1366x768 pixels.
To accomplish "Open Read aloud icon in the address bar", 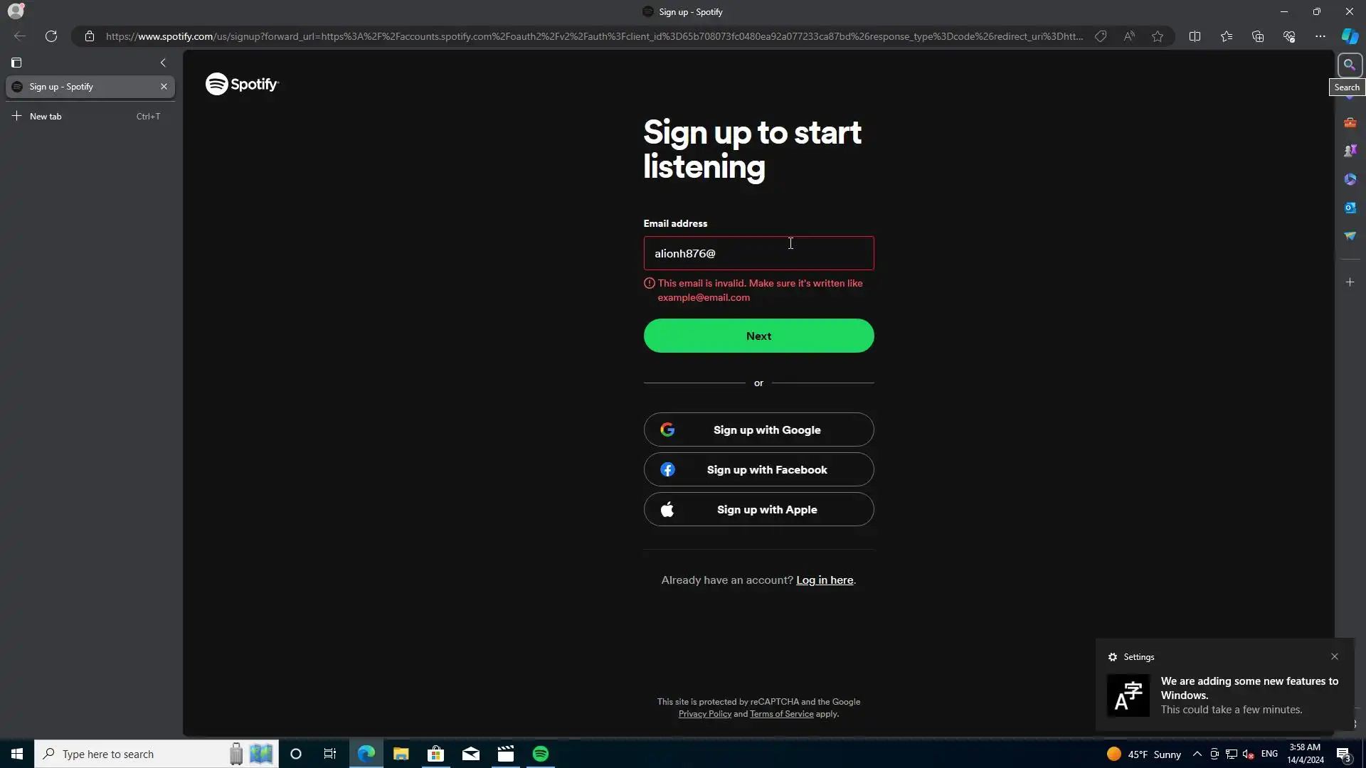I will click(1129, 36).
